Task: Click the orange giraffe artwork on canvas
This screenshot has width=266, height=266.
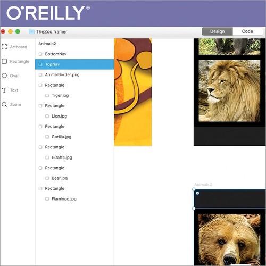Action: (x=133, y=92)
